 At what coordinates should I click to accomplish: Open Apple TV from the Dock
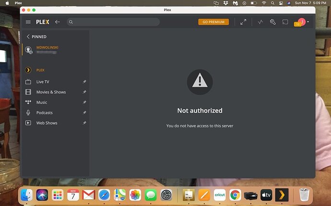coord(266,195)
